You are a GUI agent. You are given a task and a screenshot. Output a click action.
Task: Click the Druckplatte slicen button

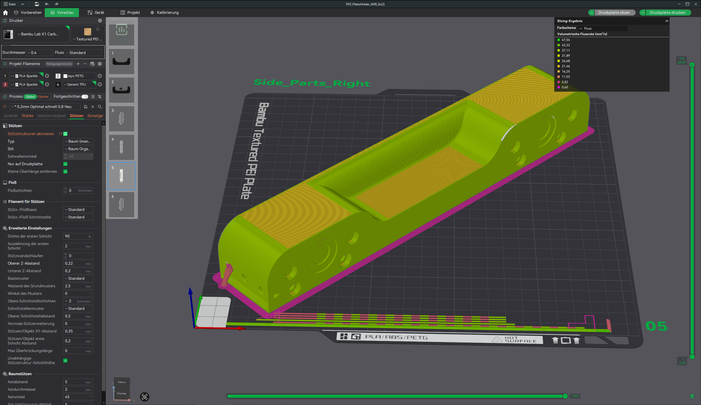614,13
